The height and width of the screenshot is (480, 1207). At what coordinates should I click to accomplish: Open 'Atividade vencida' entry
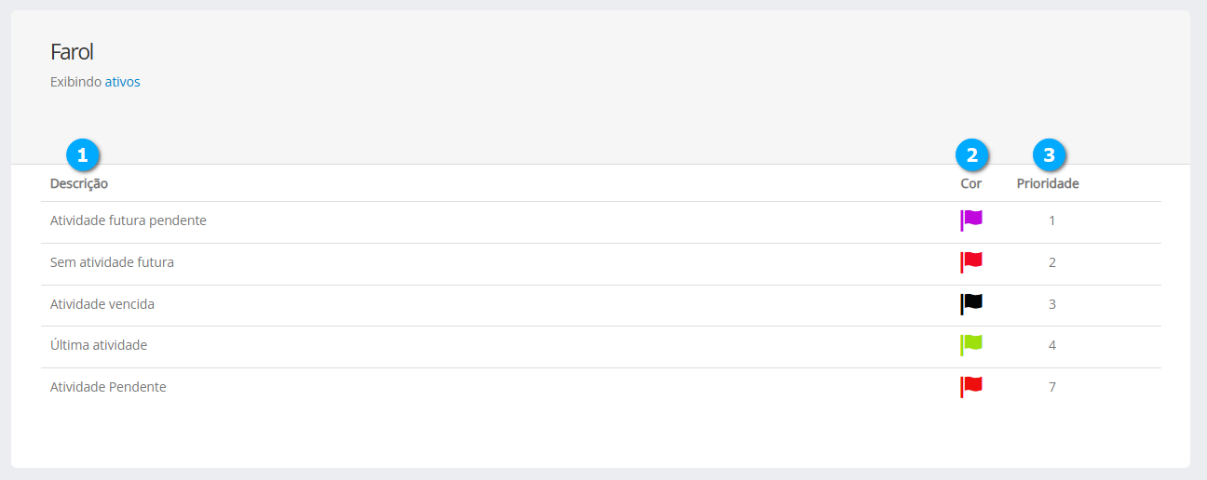click(102, 304)
